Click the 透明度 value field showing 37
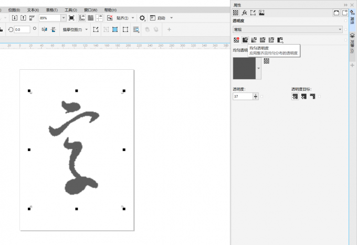The height and width of the screenshot is (245, 357). pyautogui.click(x=243, y=97)
